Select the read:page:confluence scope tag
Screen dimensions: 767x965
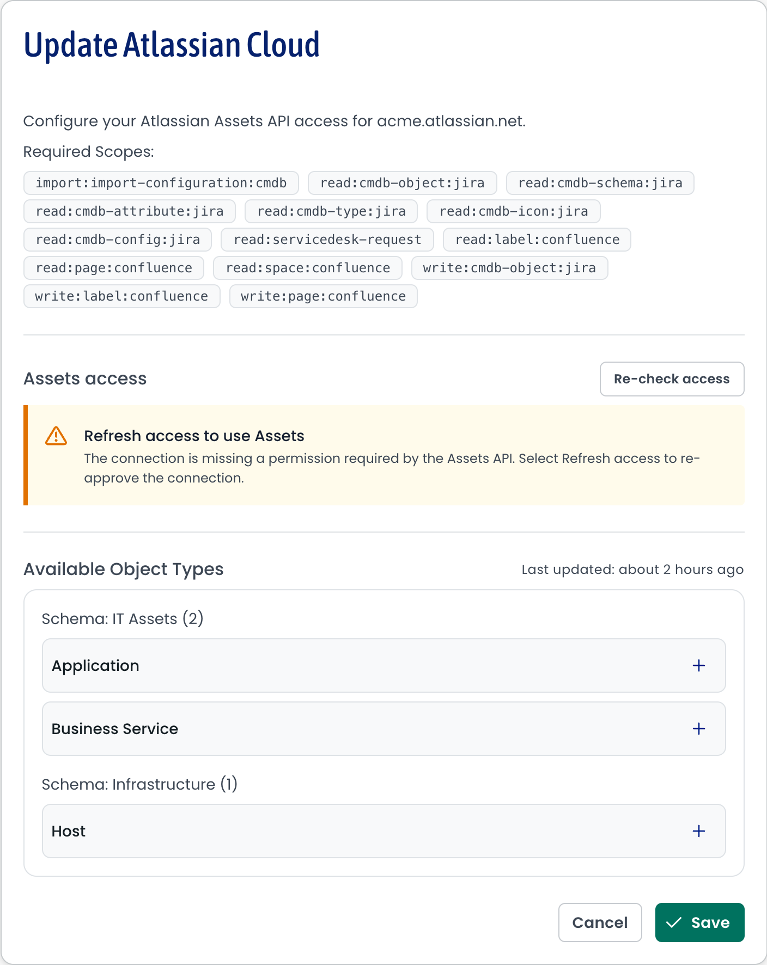[114, 268]
